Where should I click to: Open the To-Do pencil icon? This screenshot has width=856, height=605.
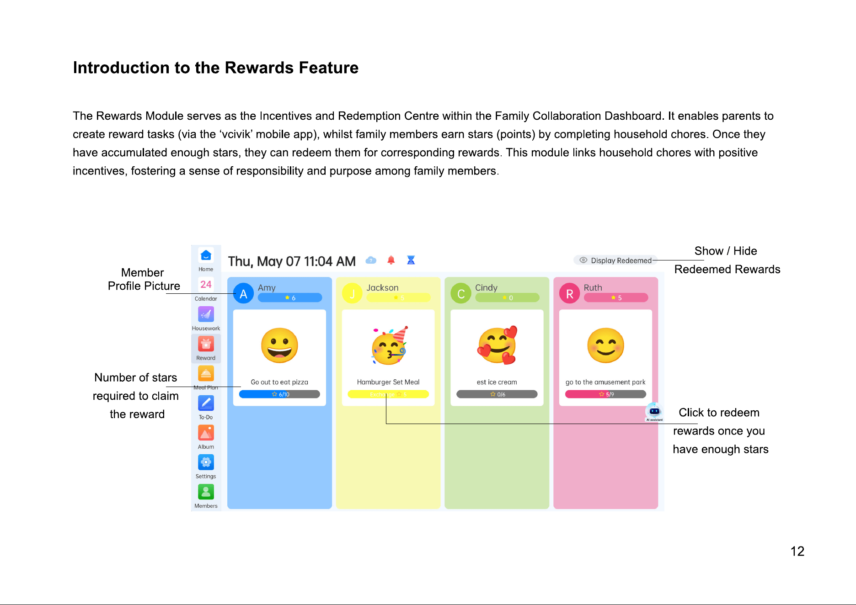coord(206,403)
